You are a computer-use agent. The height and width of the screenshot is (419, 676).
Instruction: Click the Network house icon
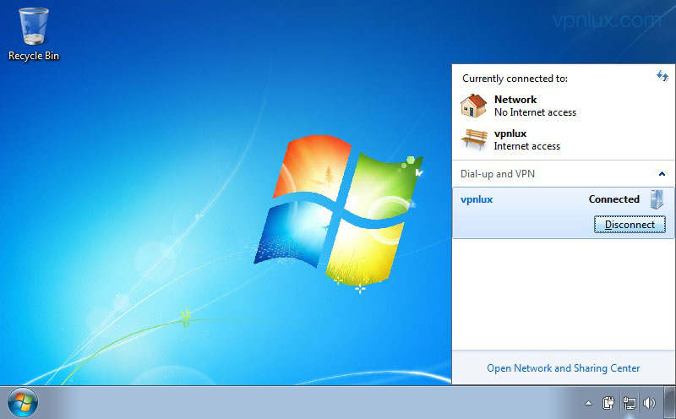(473, 106)
